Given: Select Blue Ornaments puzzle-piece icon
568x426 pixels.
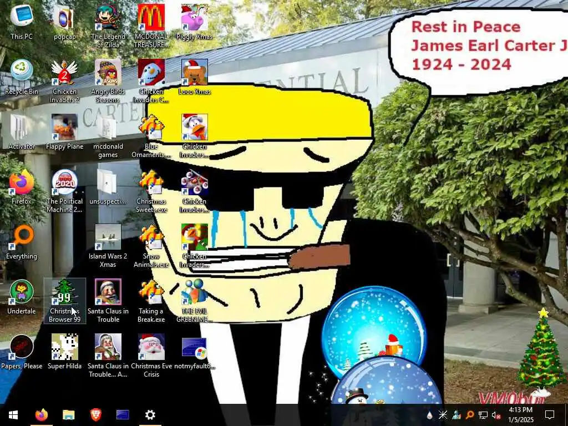Looking at the screenshot, I should coord(151,136).
